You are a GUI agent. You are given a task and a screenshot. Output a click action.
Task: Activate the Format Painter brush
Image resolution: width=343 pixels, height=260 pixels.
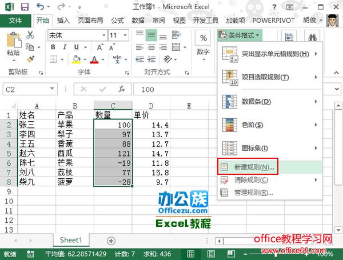[x=30, y=59]
